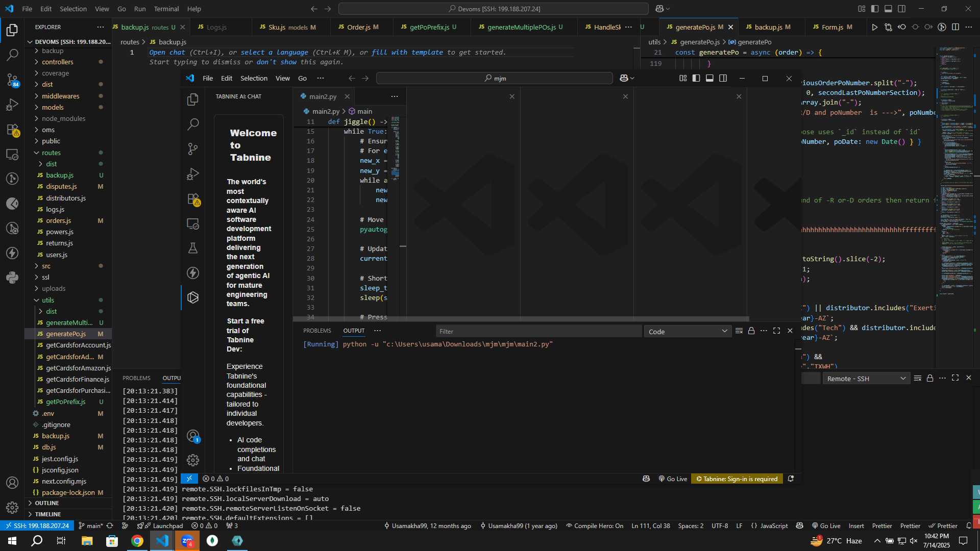The image size is (980, 551).
Task: Switch to Order.js editor tab
Action: tap(361, 27)
